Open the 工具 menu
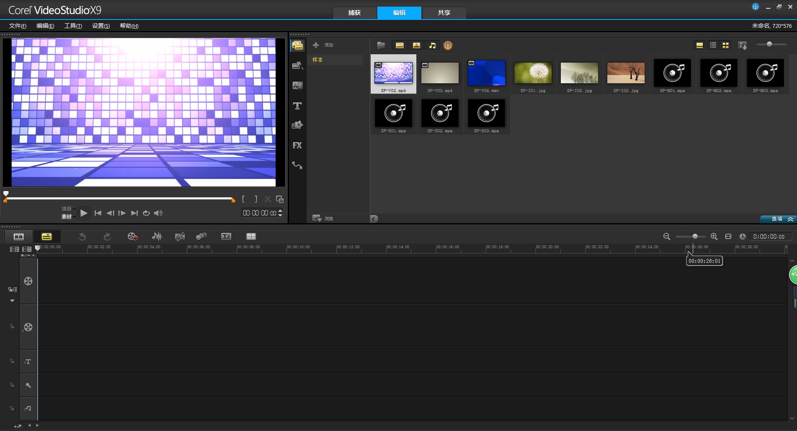This screenshot has height=431, width=797. click(x=73, y=26)
